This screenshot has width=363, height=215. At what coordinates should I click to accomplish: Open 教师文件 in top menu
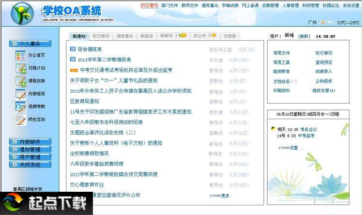point(190,5)
